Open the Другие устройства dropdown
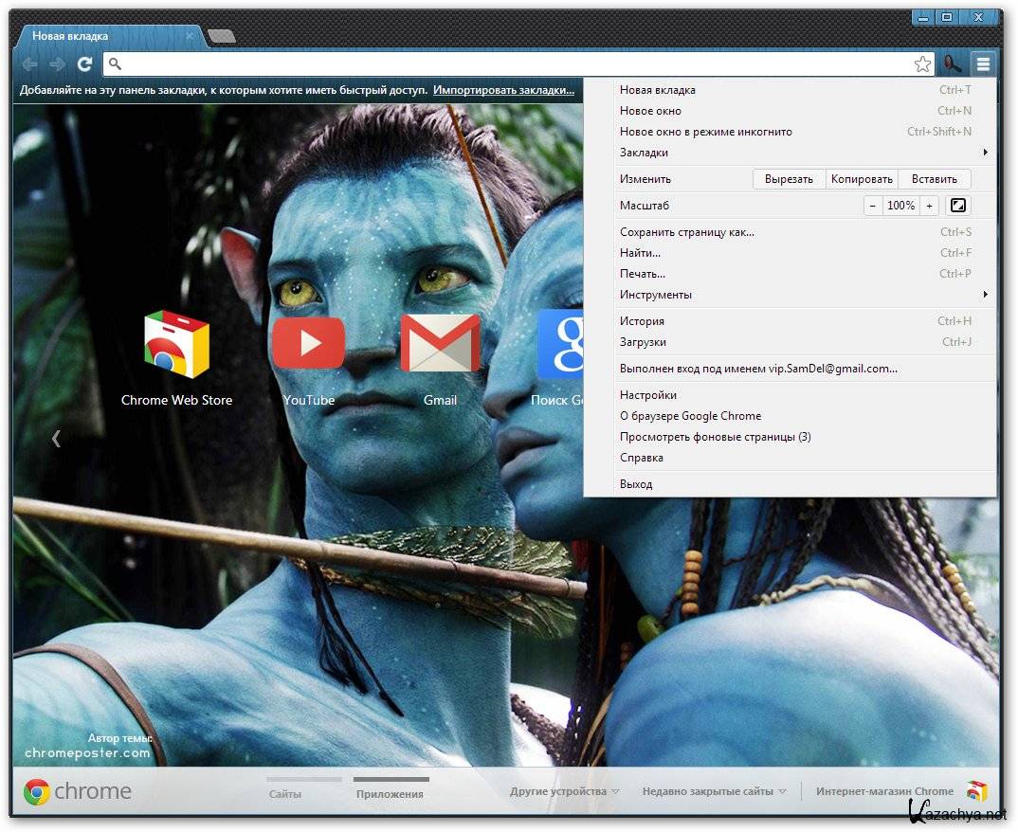This screenshot has width=1018, height=832. coord(564,791)
